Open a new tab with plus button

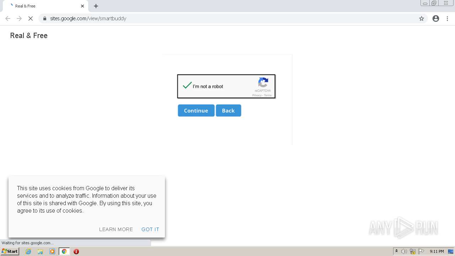tap(96, 6)
